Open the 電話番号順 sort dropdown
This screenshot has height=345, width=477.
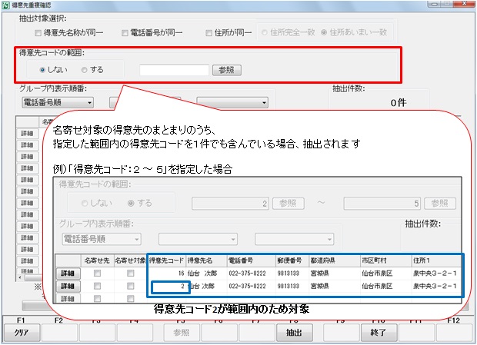(x=57, y=101)
